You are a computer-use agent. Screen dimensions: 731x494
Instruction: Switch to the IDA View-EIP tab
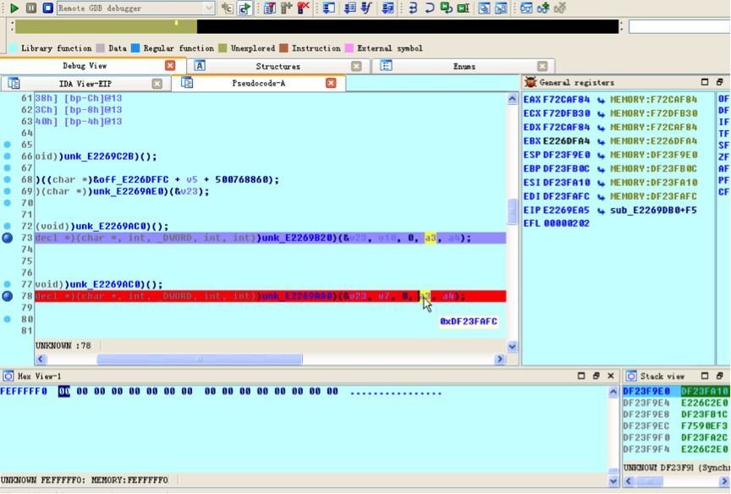pos(85,84)
